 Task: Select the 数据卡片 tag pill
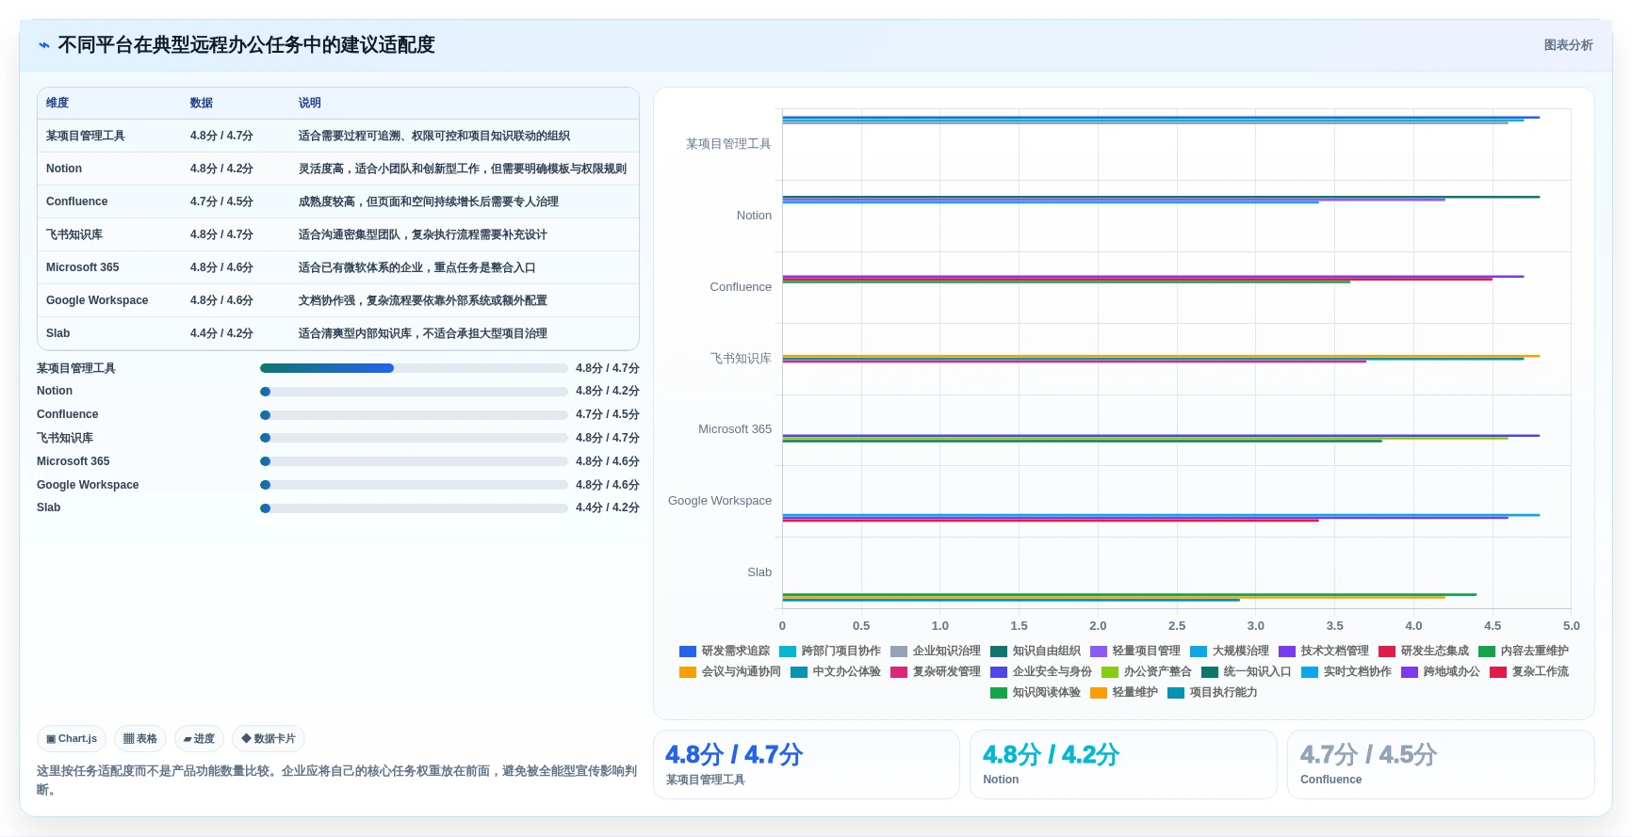269,739
